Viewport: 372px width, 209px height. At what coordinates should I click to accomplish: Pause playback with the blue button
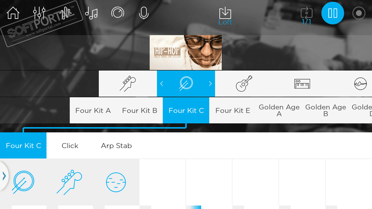333,13
